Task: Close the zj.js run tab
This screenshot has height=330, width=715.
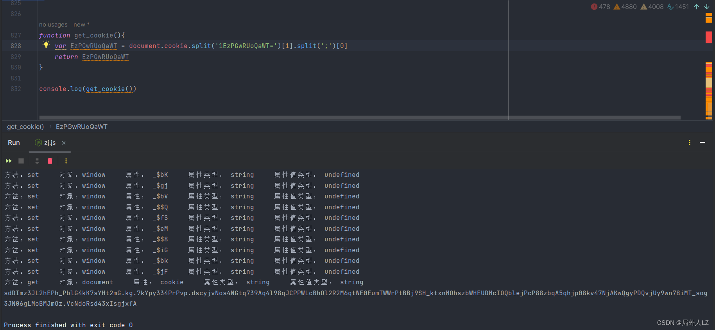Action: click(x=64, y=143)
